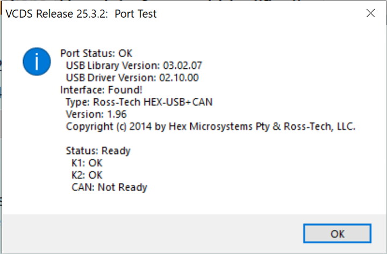387x254 pixels.
Task: Click the 'K2: OK' status line
Action: (87, 175)
